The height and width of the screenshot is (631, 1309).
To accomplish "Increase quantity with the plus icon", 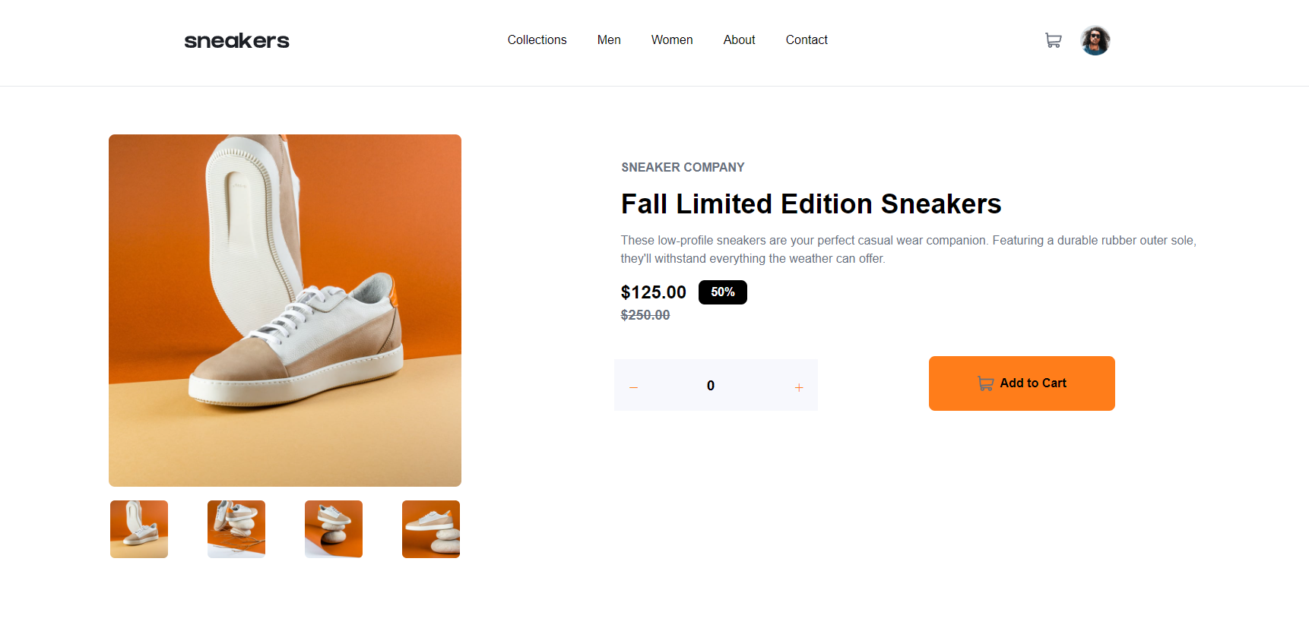I will tap(799, 387).
